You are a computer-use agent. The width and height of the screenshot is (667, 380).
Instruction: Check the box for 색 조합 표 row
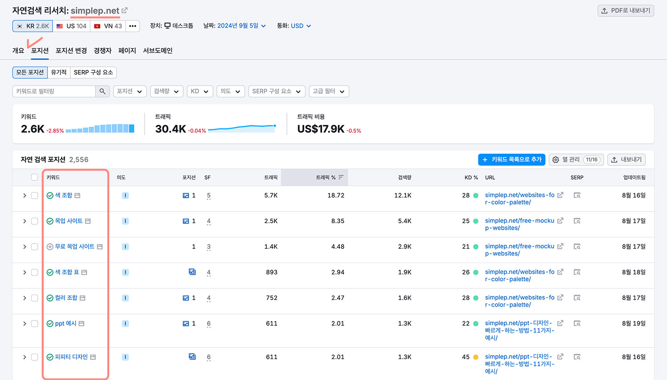35,272
